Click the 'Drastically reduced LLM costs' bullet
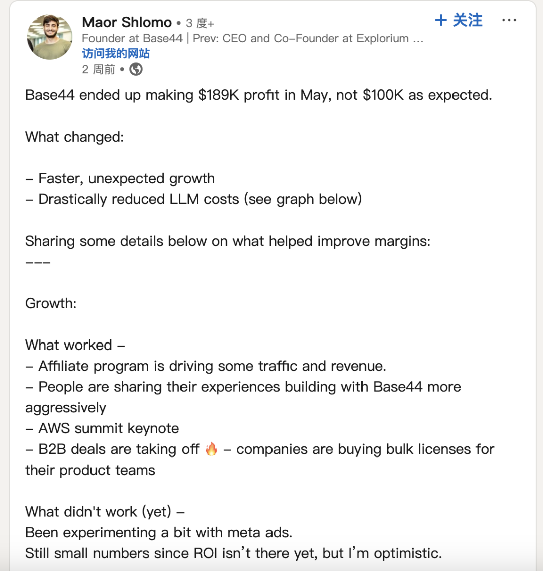The image size is (543, 571). click(194, 199)
